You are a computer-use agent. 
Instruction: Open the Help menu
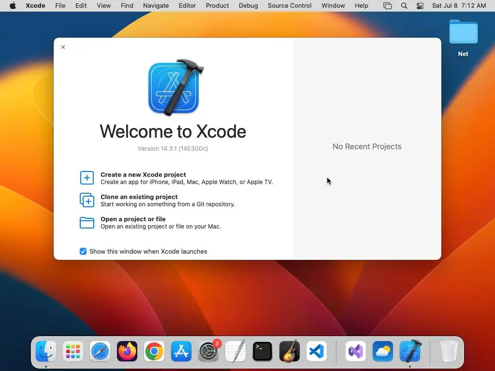coord(361,6)
